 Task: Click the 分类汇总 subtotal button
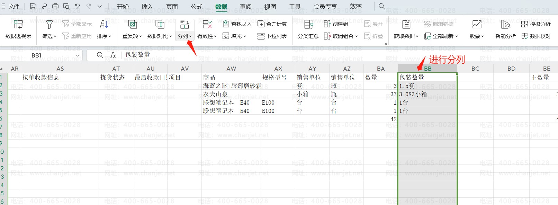tap(308, 29)
